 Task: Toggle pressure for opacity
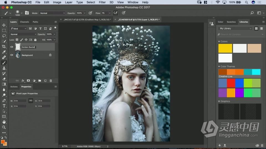point(90,13)
